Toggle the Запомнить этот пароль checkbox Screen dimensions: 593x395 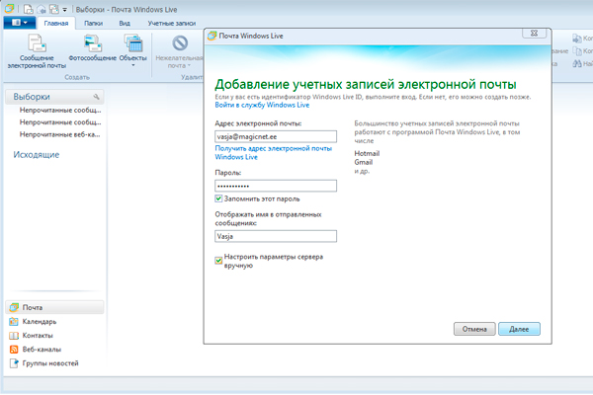[x=218, y=198]
